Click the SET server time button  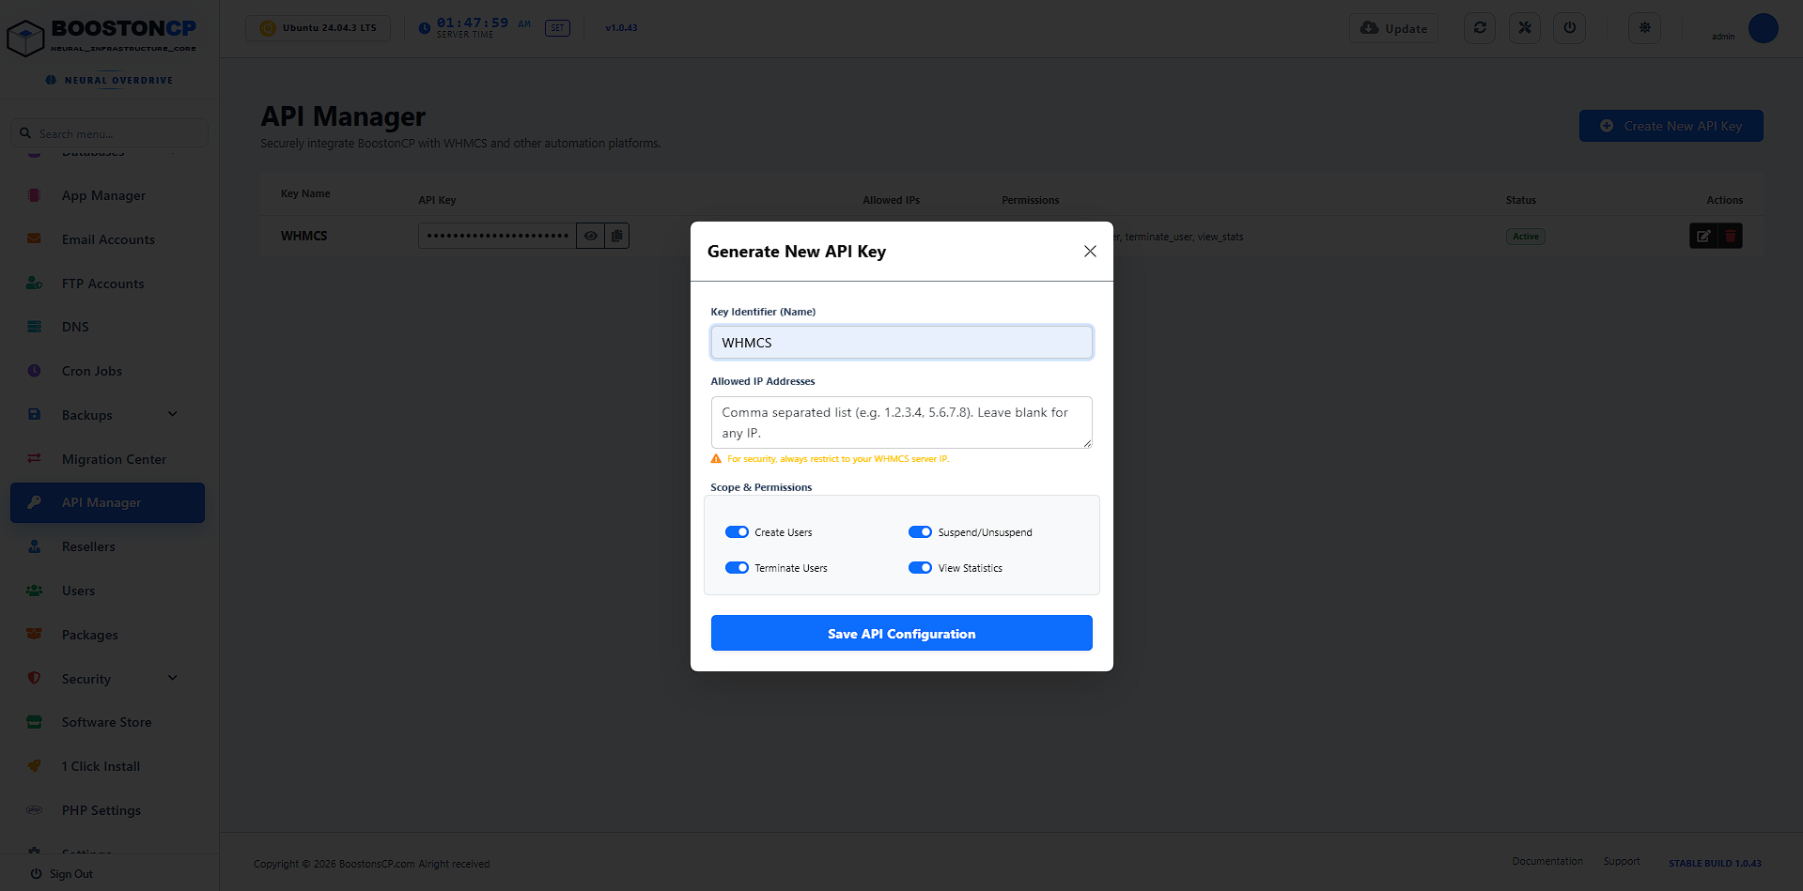coord(557,28)
